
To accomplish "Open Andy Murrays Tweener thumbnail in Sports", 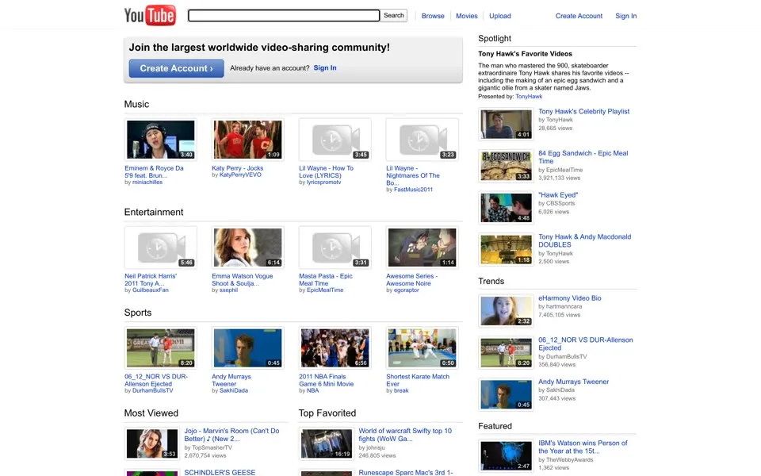I will point(247,347).
